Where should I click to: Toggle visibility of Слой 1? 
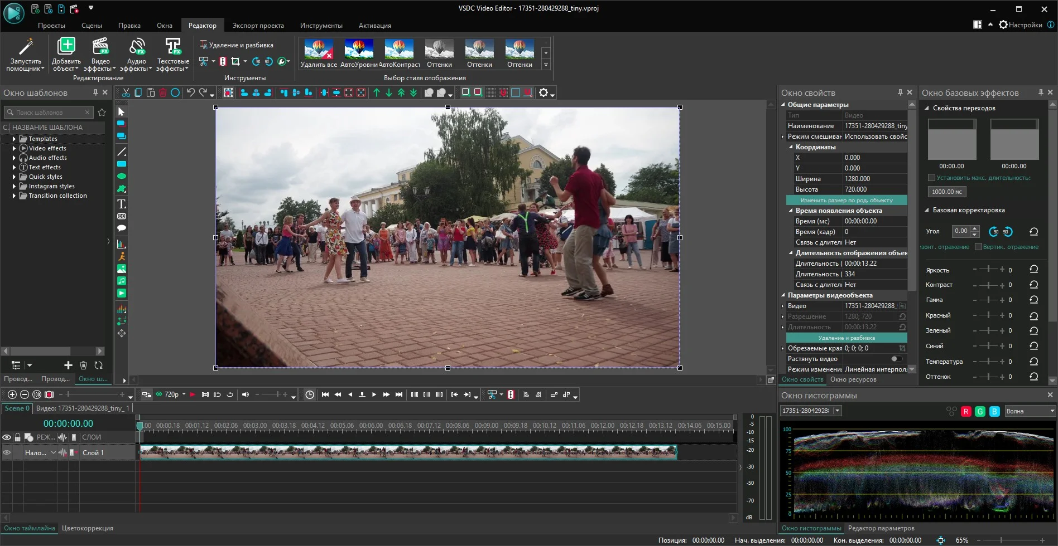pos(7,452)
